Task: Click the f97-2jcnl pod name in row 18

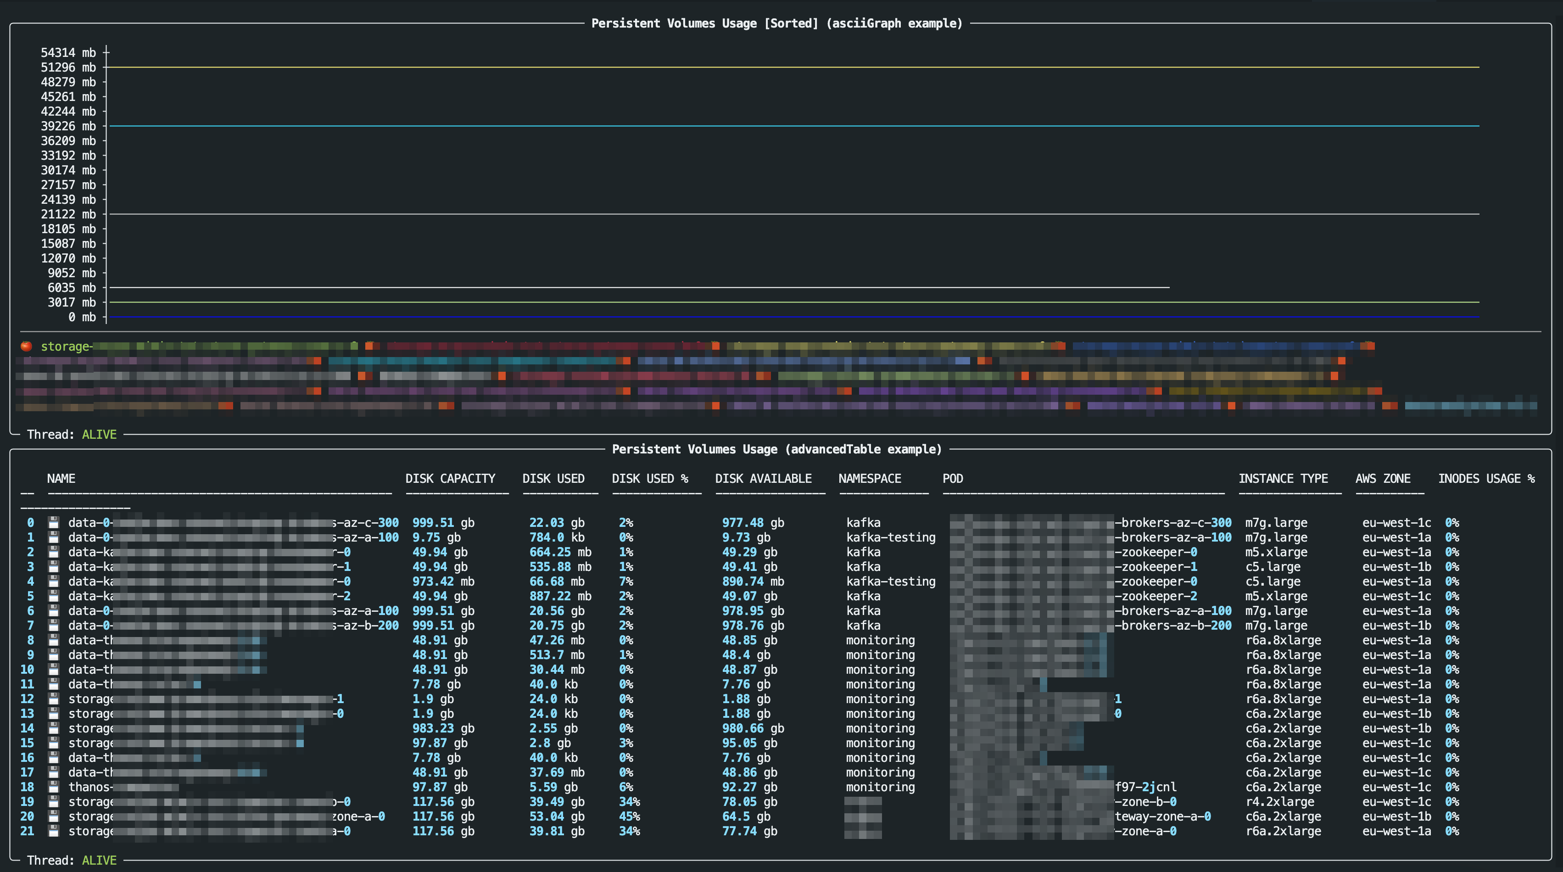Action: coord(1145,787)
